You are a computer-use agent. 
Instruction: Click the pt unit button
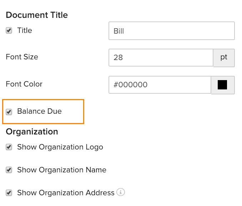[x=224, y=58]
